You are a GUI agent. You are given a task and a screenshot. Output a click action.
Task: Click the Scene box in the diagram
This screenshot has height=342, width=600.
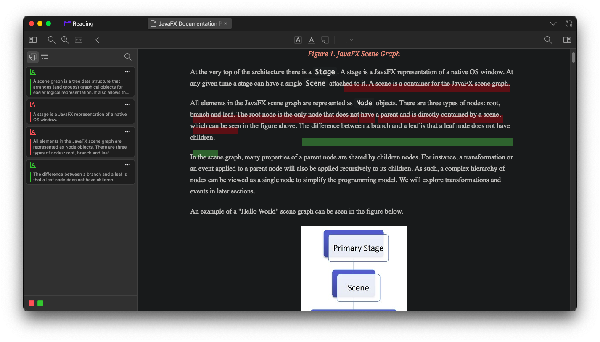pos(358,288)
